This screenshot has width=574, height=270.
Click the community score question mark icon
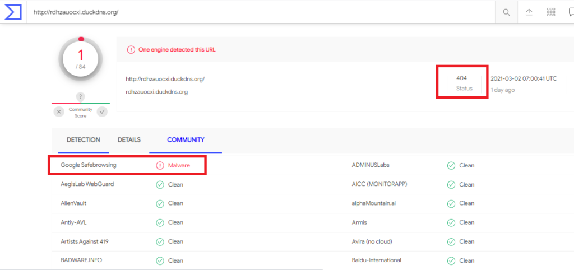81,97
